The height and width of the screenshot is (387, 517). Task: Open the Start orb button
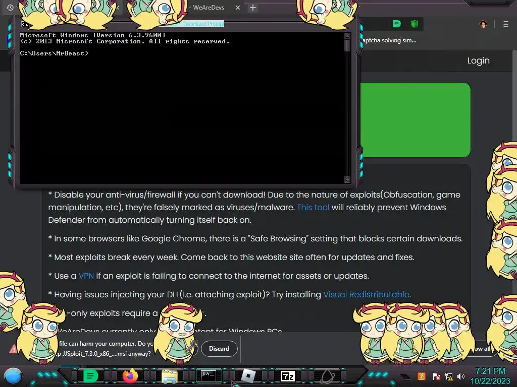point(13,376)
